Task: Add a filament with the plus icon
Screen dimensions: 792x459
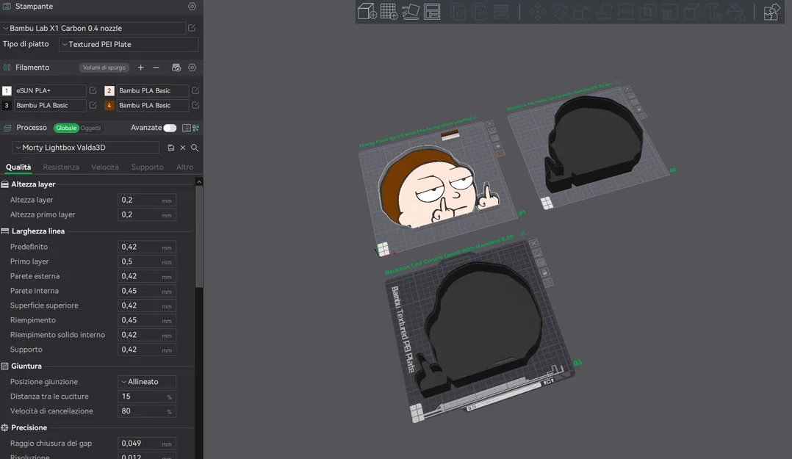Action: [x=140, y=68]
